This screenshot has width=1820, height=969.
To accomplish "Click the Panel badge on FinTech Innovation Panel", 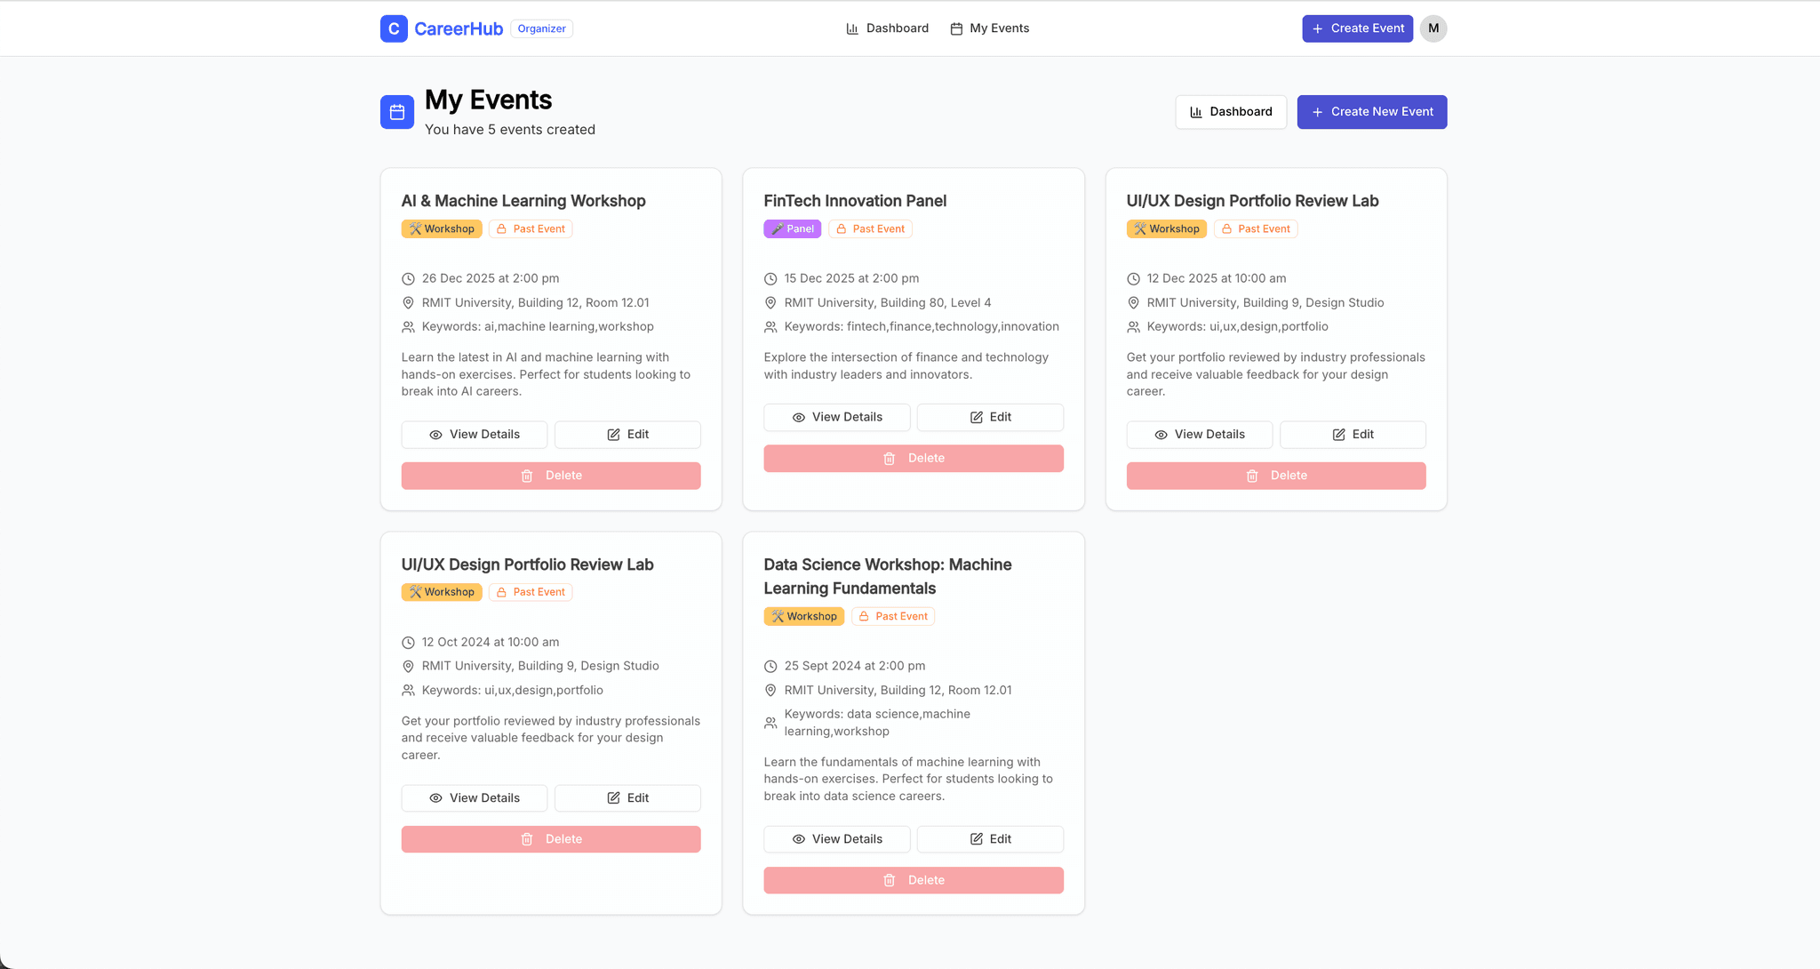I will [792, 228].
